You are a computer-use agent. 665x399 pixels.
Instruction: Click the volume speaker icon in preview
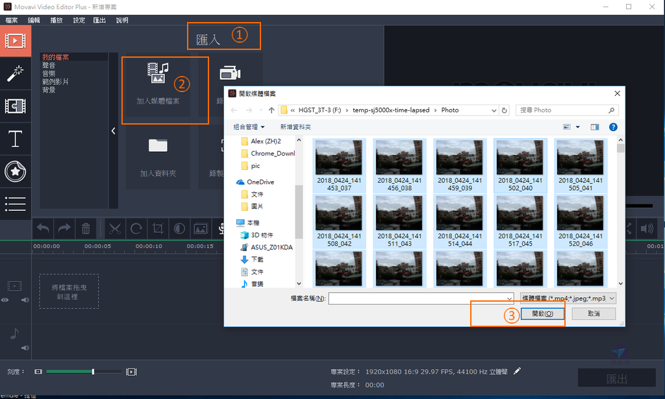point(647,229)
